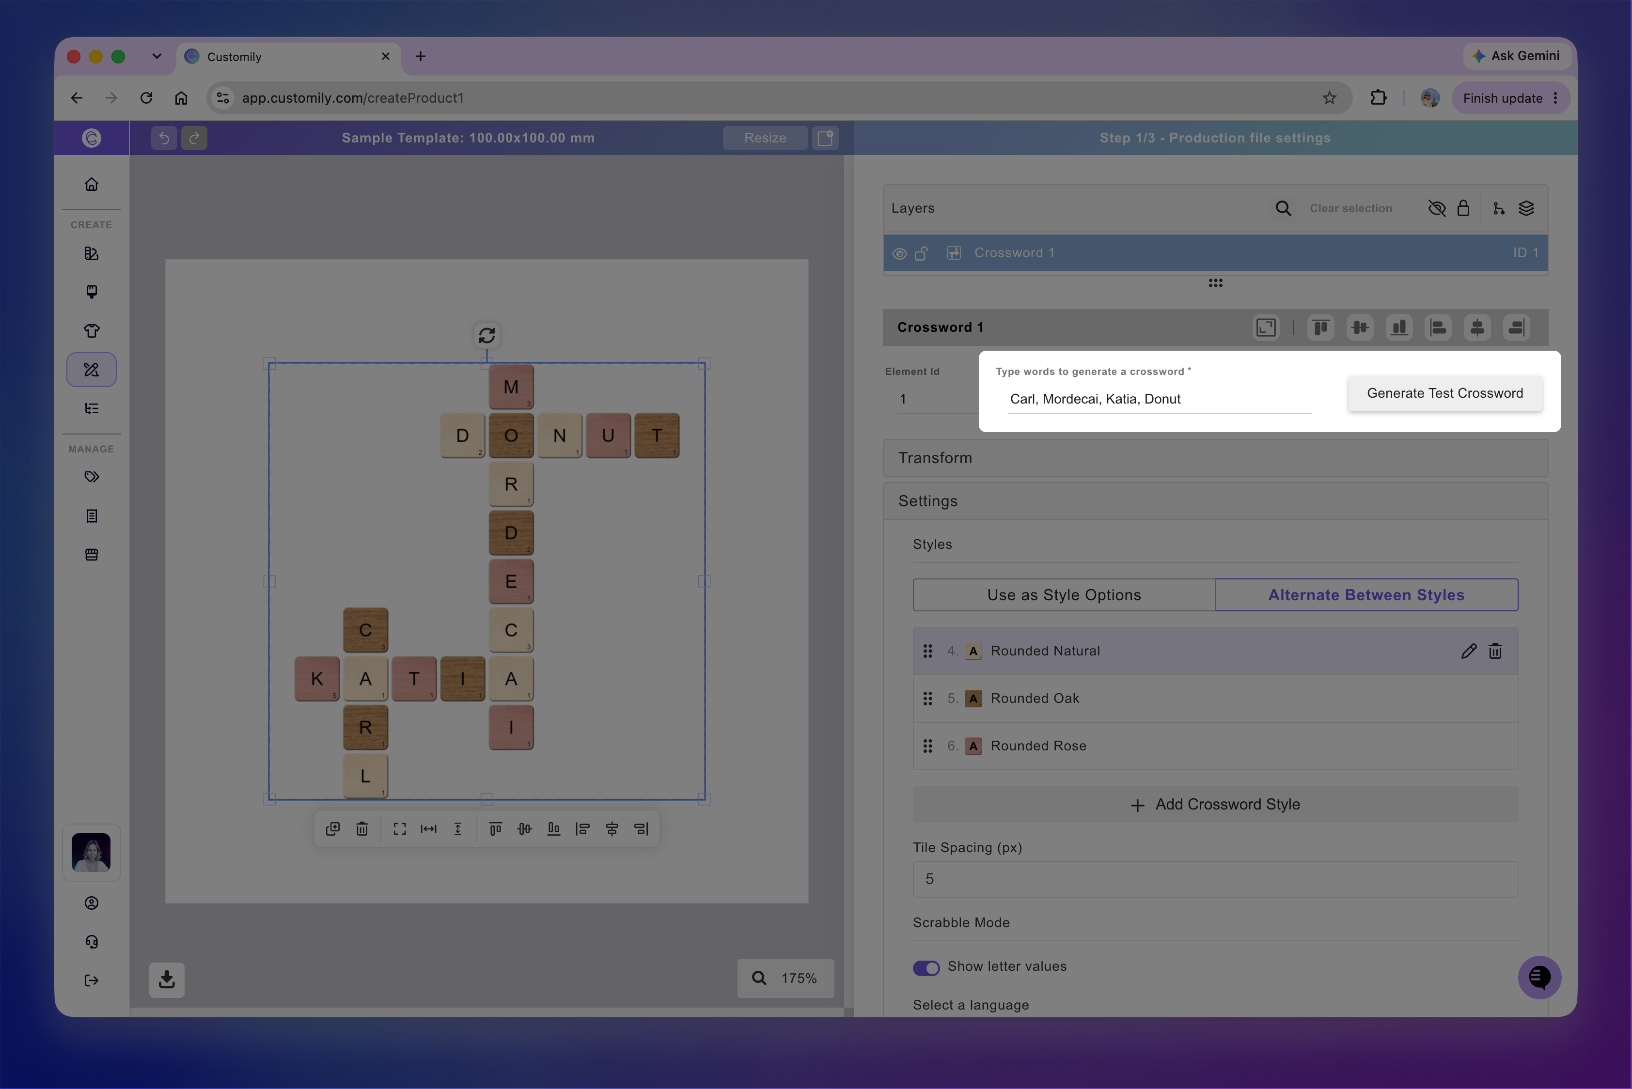Image resolution: width=1632 pixels, height=1089 pixels.
Task: Open the home icon in left sidebar
Action: (x=91, y=184)
